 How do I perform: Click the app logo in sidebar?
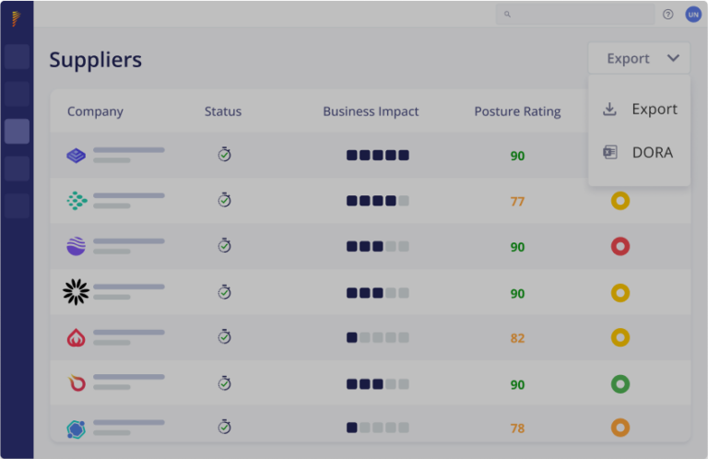pyautogui.click(x=16, y=18)
